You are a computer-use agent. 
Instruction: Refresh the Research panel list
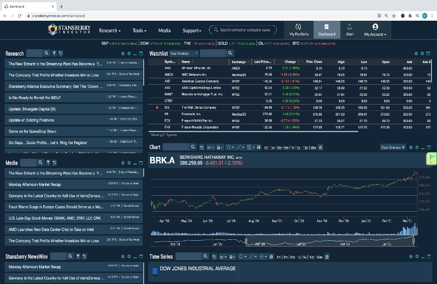(x=60, y=53)
